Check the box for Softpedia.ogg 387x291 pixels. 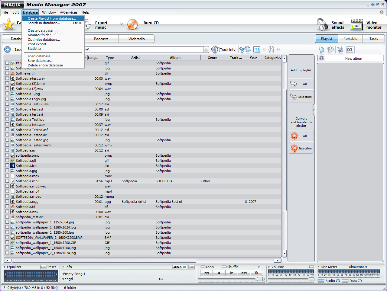click(7, 201)
